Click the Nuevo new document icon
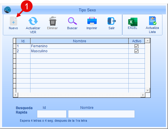This screenshot has height=129, width=168. click(13, 21)
